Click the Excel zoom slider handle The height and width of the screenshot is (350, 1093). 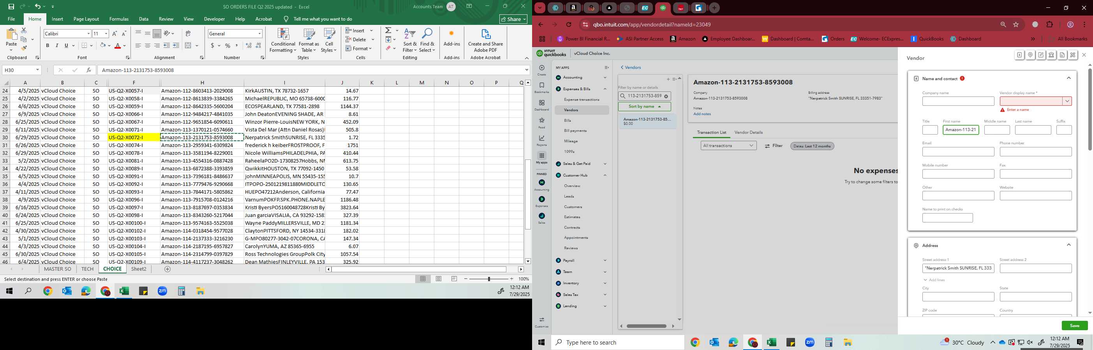pyautogui.click(x=489, y=279)
